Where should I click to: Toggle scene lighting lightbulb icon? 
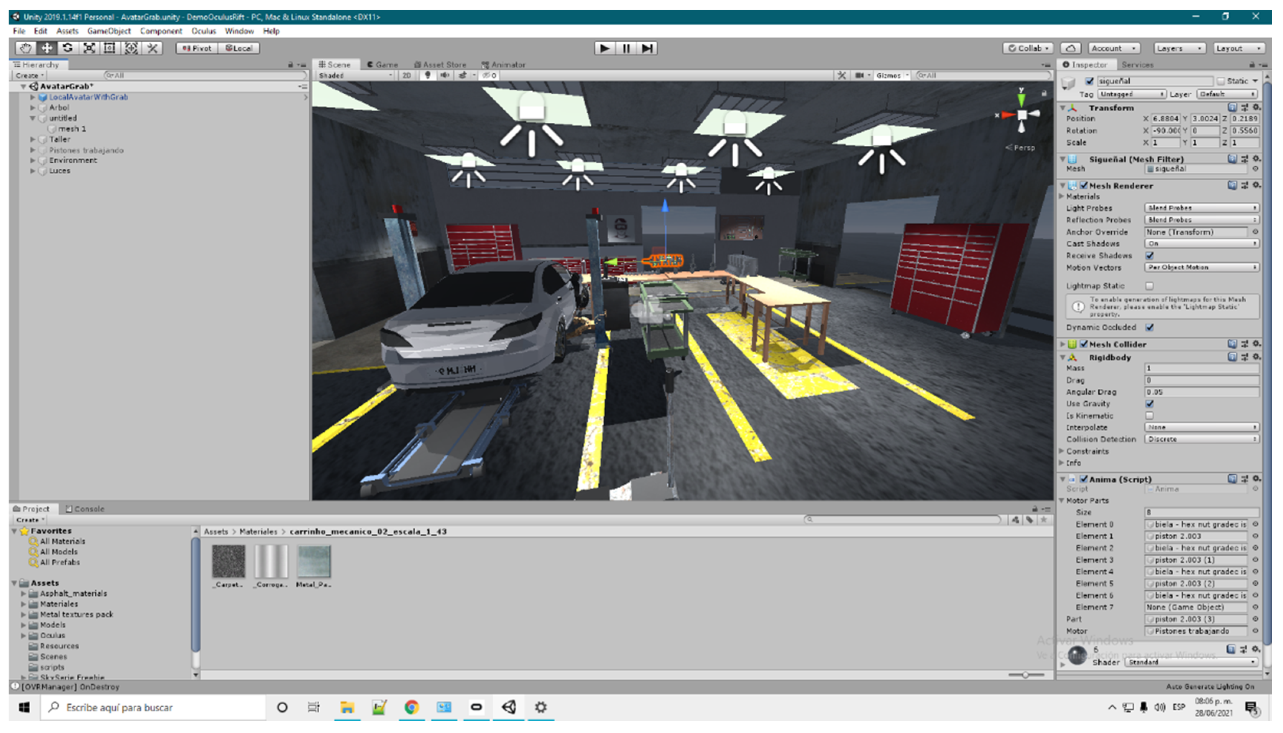click(427, 76)
